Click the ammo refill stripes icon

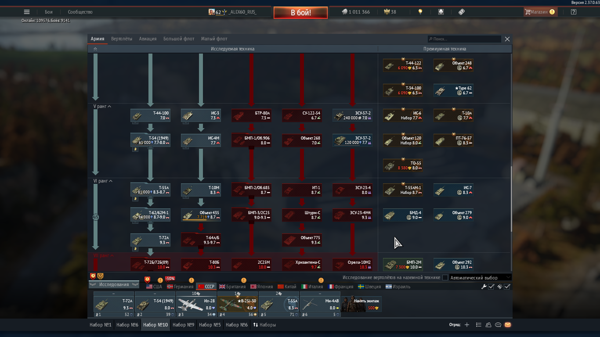tap(499, 287)
